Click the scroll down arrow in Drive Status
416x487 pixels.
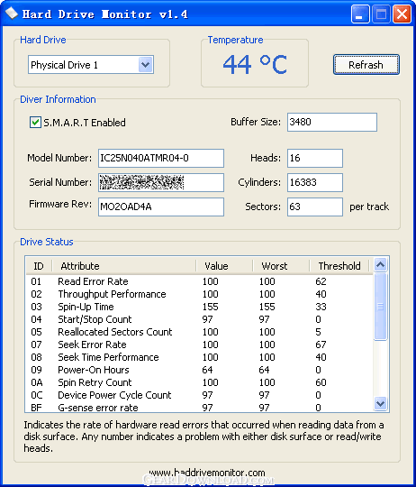pos(380,403)
